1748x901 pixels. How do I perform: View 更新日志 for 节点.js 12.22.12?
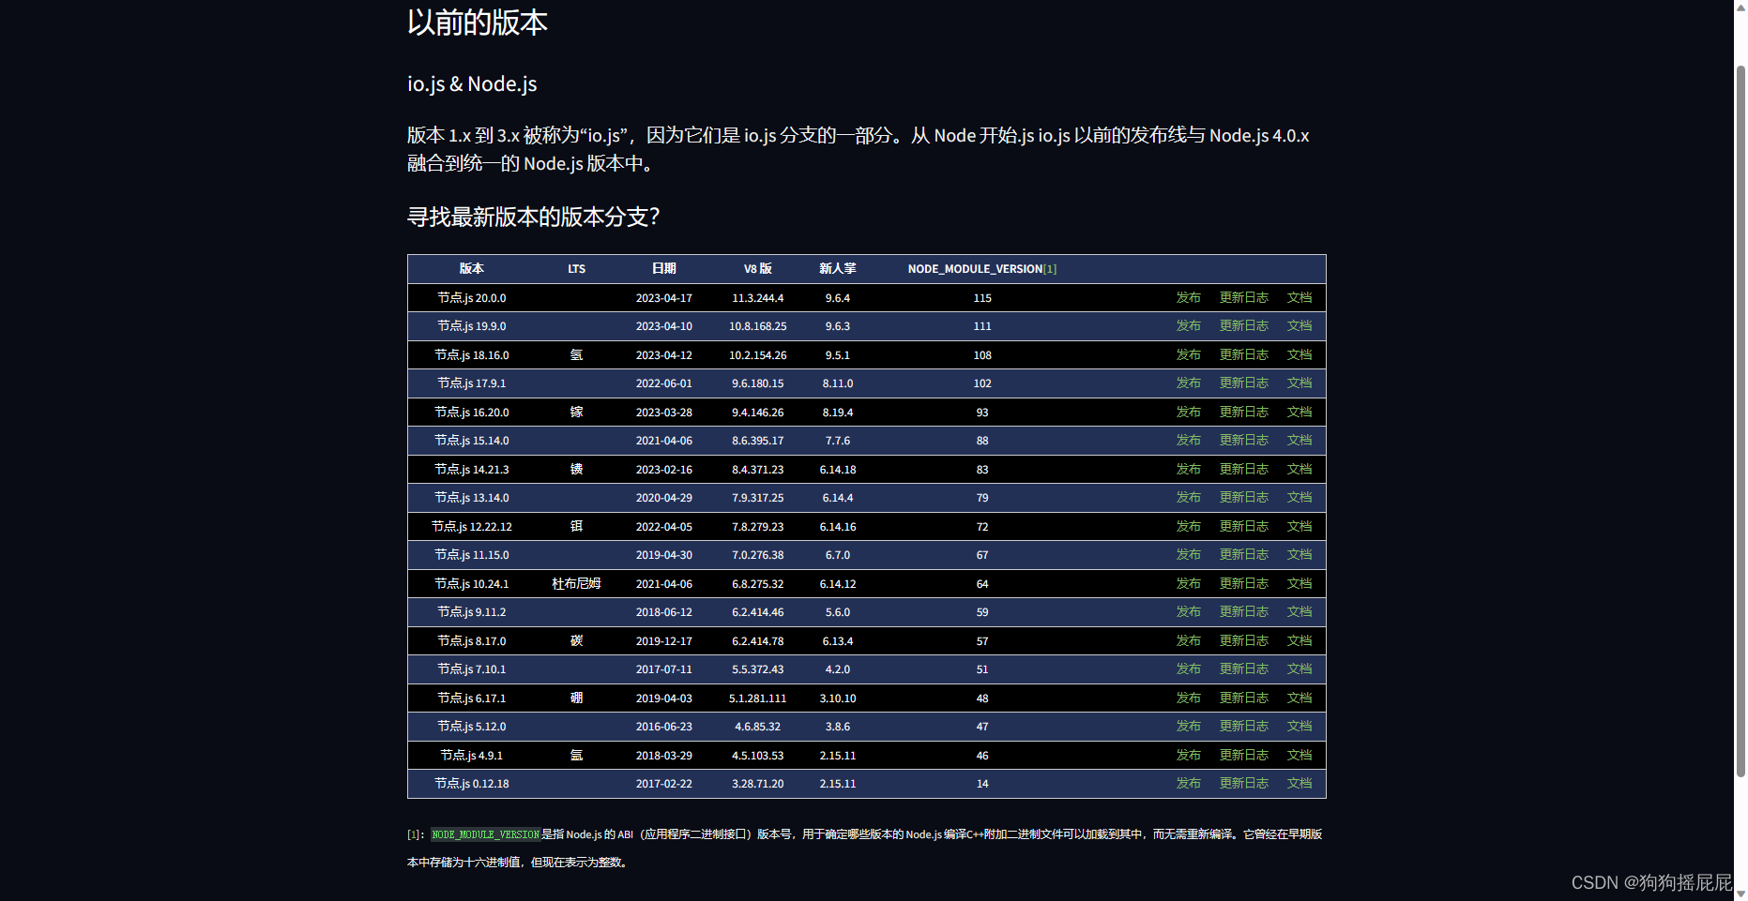coord(1243,526)
